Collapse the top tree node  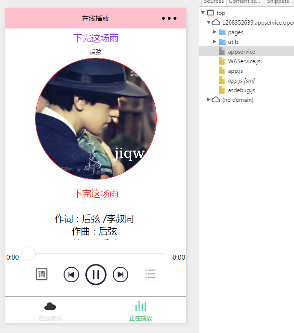coord(203,13)
